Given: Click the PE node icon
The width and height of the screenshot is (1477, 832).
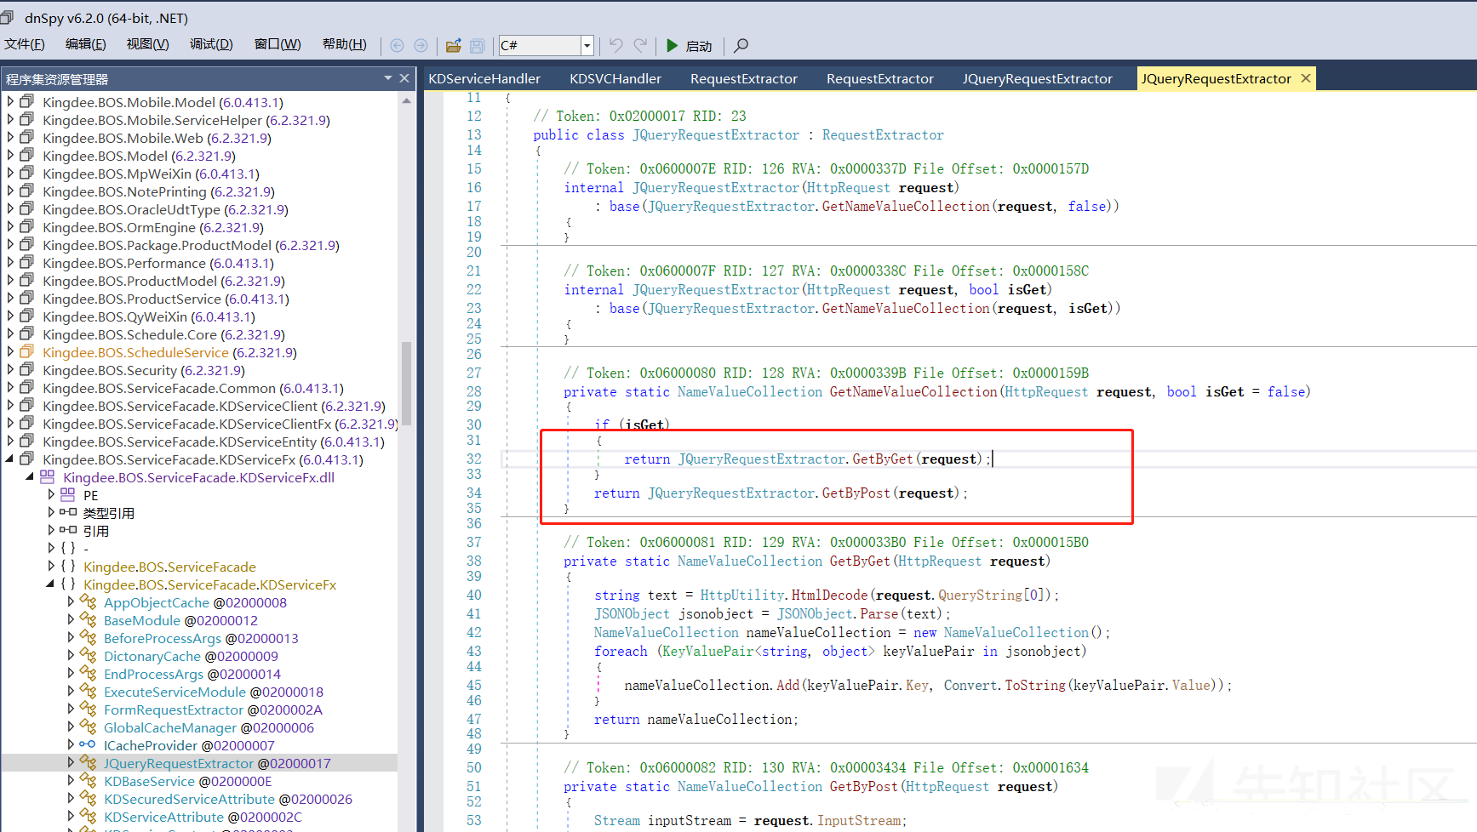Looking at the screenshot, I should 68,495.
